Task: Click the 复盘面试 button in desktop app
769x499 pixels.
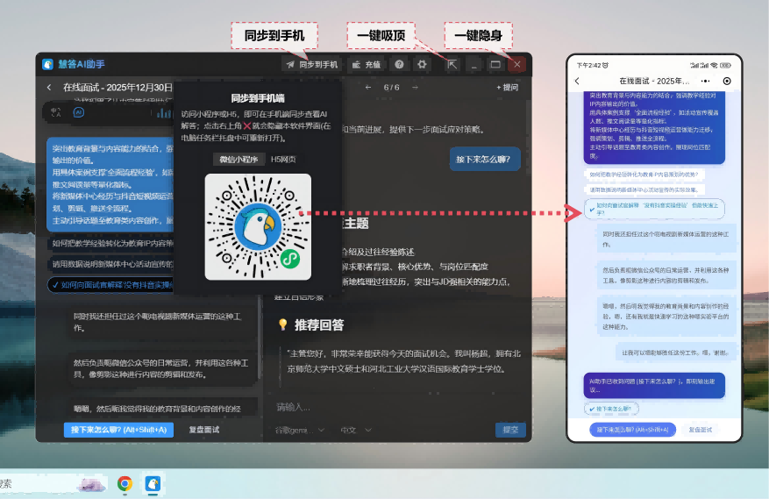Action: (x=203, y=430)
